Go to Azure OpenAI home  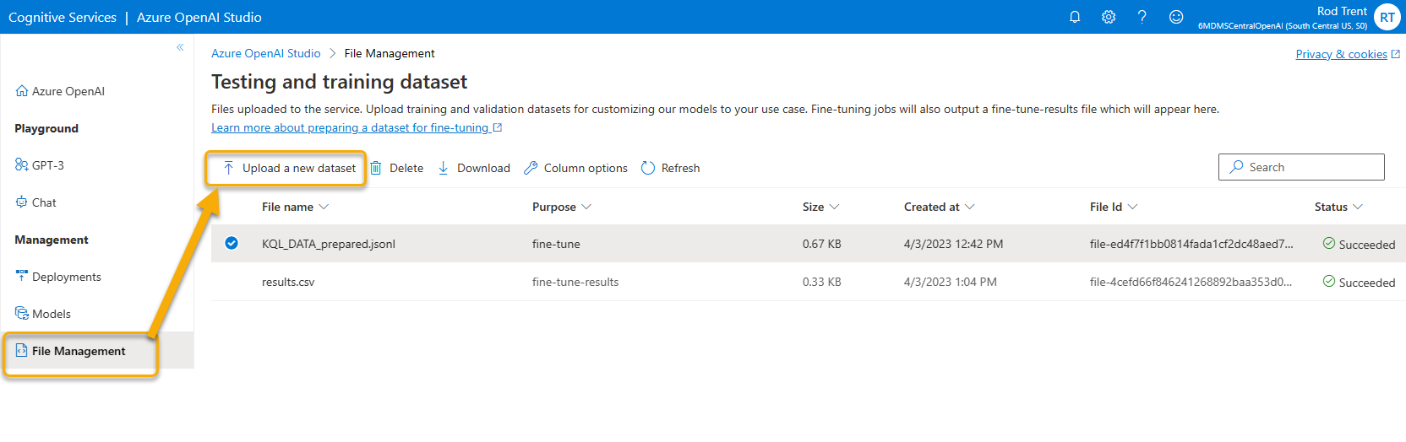60,91
